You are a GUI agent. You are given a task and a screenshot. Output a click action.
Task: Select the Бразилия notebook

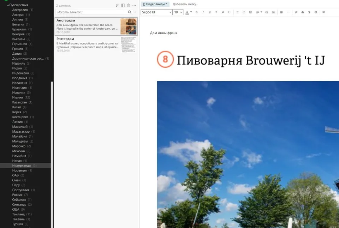pyautogui.click(x=22, y=29)
